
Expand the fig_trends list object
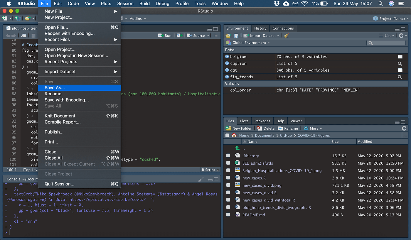coord(227,77)
